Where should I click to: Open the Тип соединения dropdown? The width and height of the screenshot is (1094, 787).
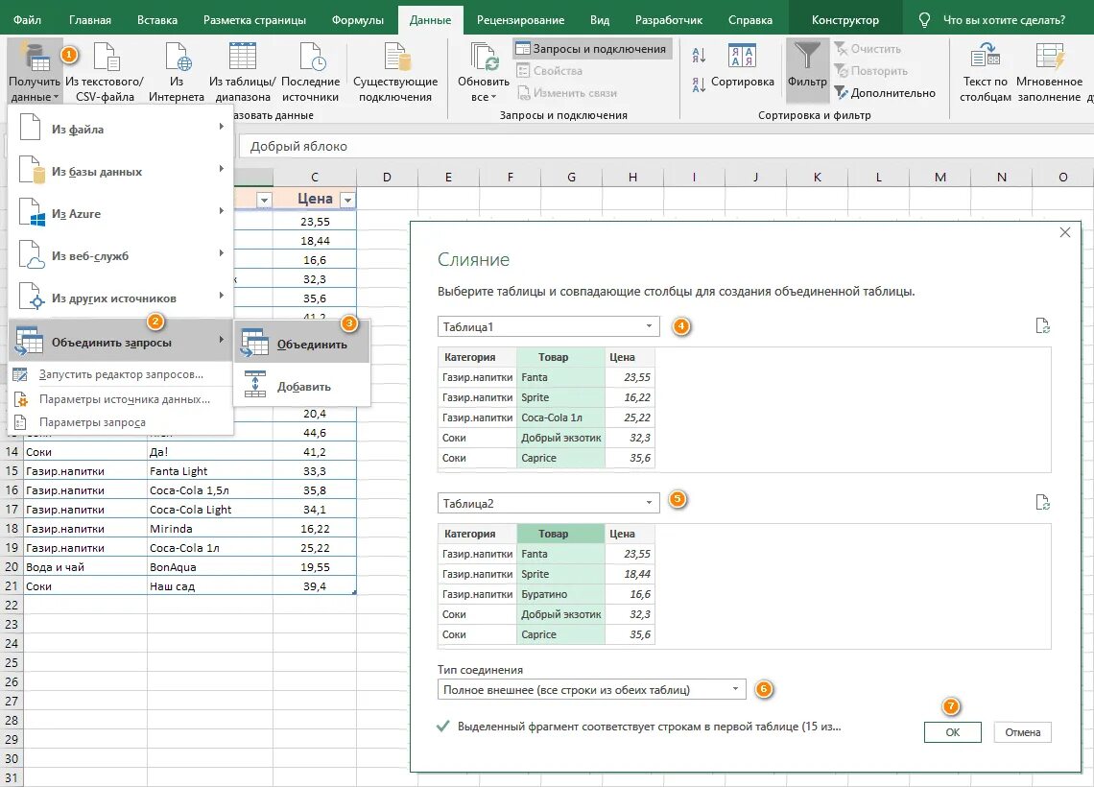click(x=592, y=689)
